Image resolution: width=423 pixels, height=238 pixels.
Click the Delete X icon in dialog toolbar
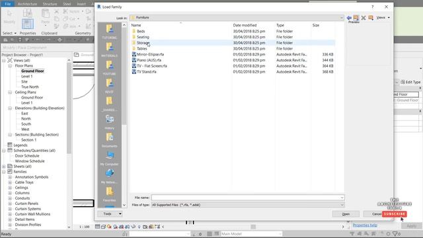364,18
